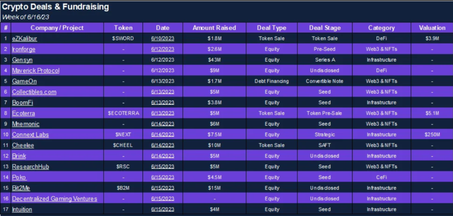Click the $ECOTERRA token cell
The height and width of the screenshot is (216, 453).
pos(123,113)
